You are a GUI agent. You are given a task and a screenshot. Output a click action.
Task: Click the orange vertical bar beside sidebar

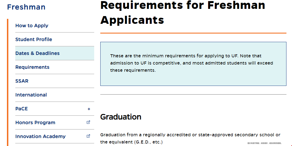[8, 82]
